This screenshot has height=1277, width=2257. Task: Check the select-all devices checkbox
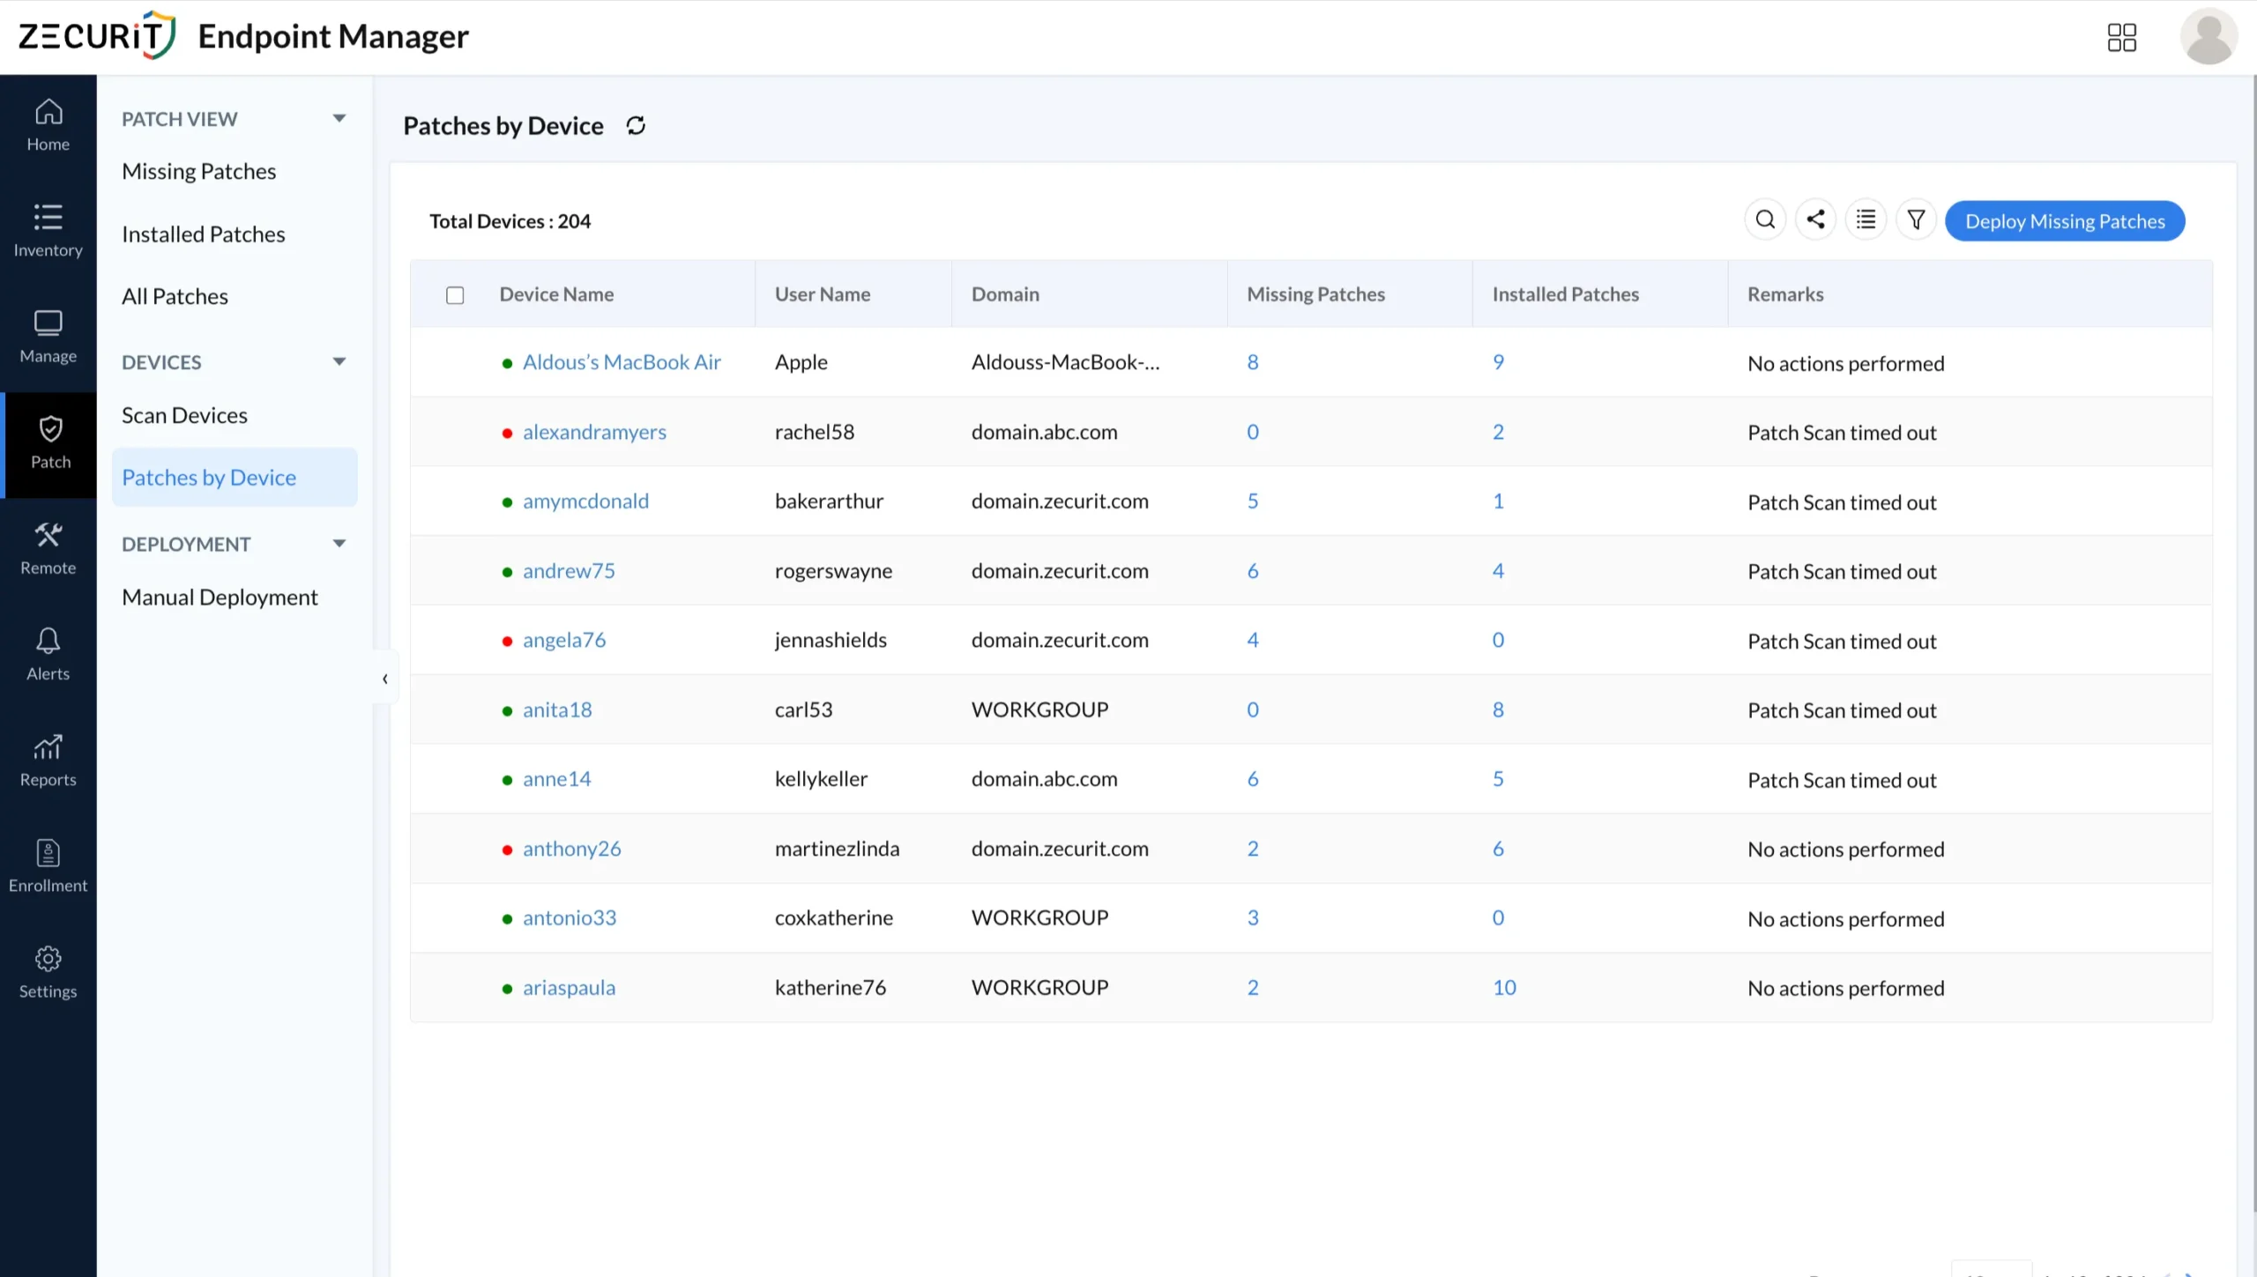pos(455,295)
